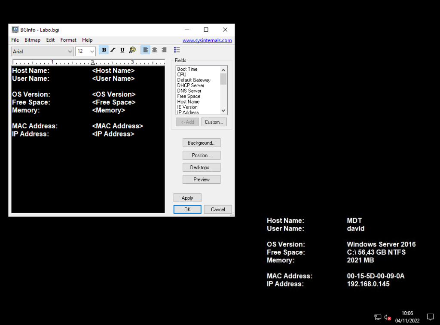Click the BGInfo app icon in title bar
Image resolution: width=440 pixels, height=325 pixels.
pos(15,30)
